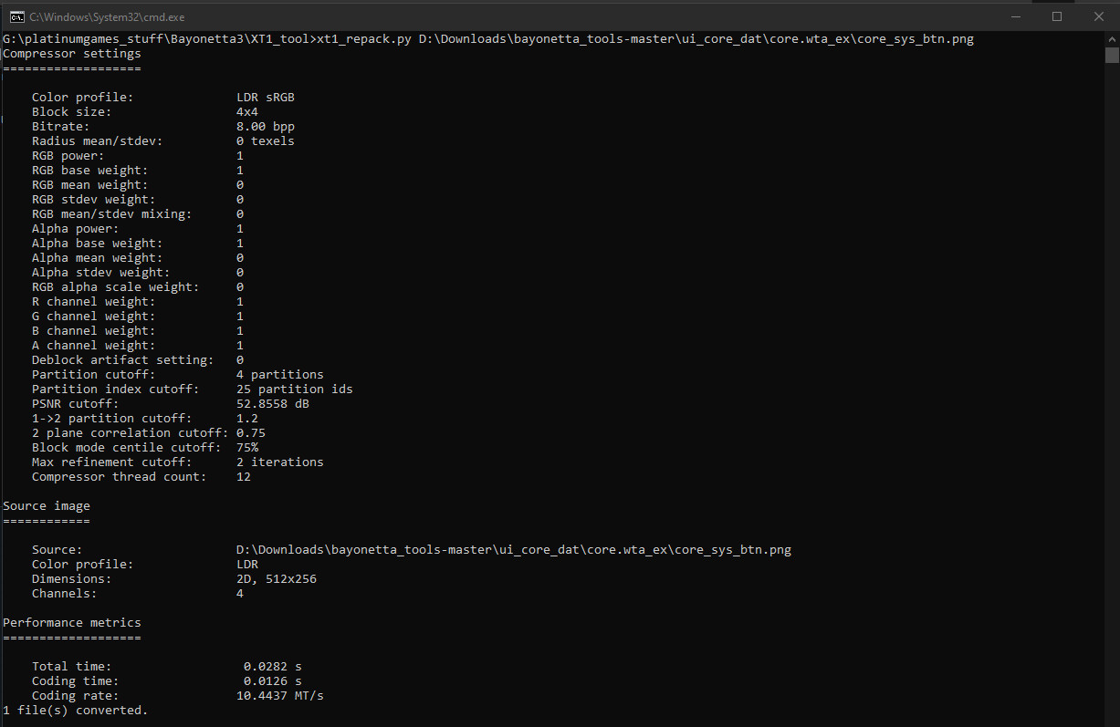Click the 'Compressor thread count:' label
Image resolution: width=1120 pixels, height=727 pixels.
click(120, 477)
